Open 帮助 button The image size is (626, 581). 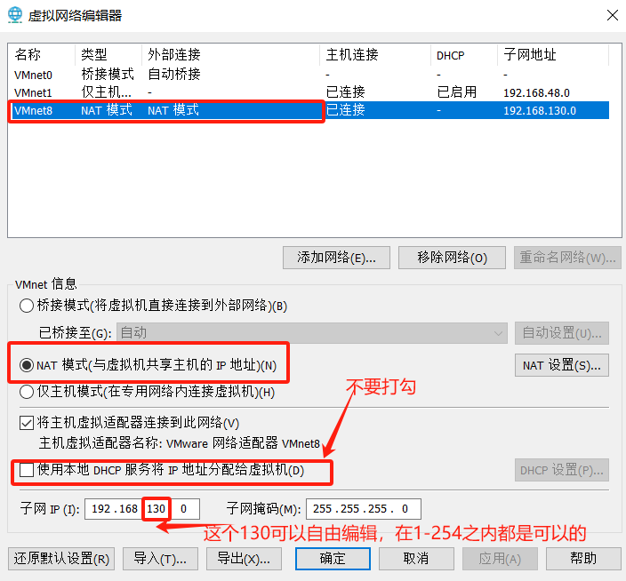tap(583, 559)
